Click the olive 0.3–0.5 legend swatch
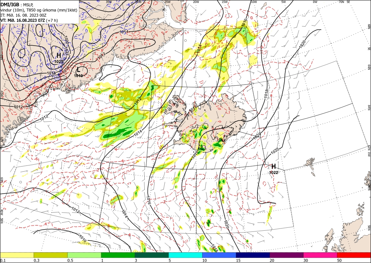 tap(50, 255)
